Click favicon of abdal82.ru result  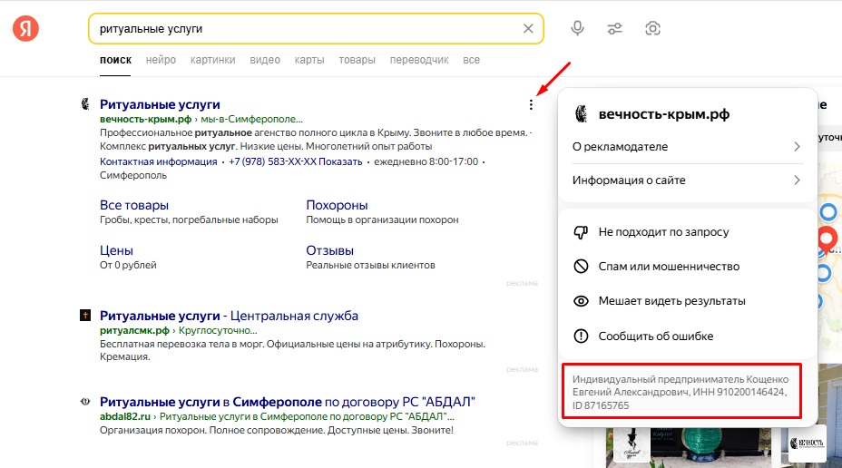point(85,402)
